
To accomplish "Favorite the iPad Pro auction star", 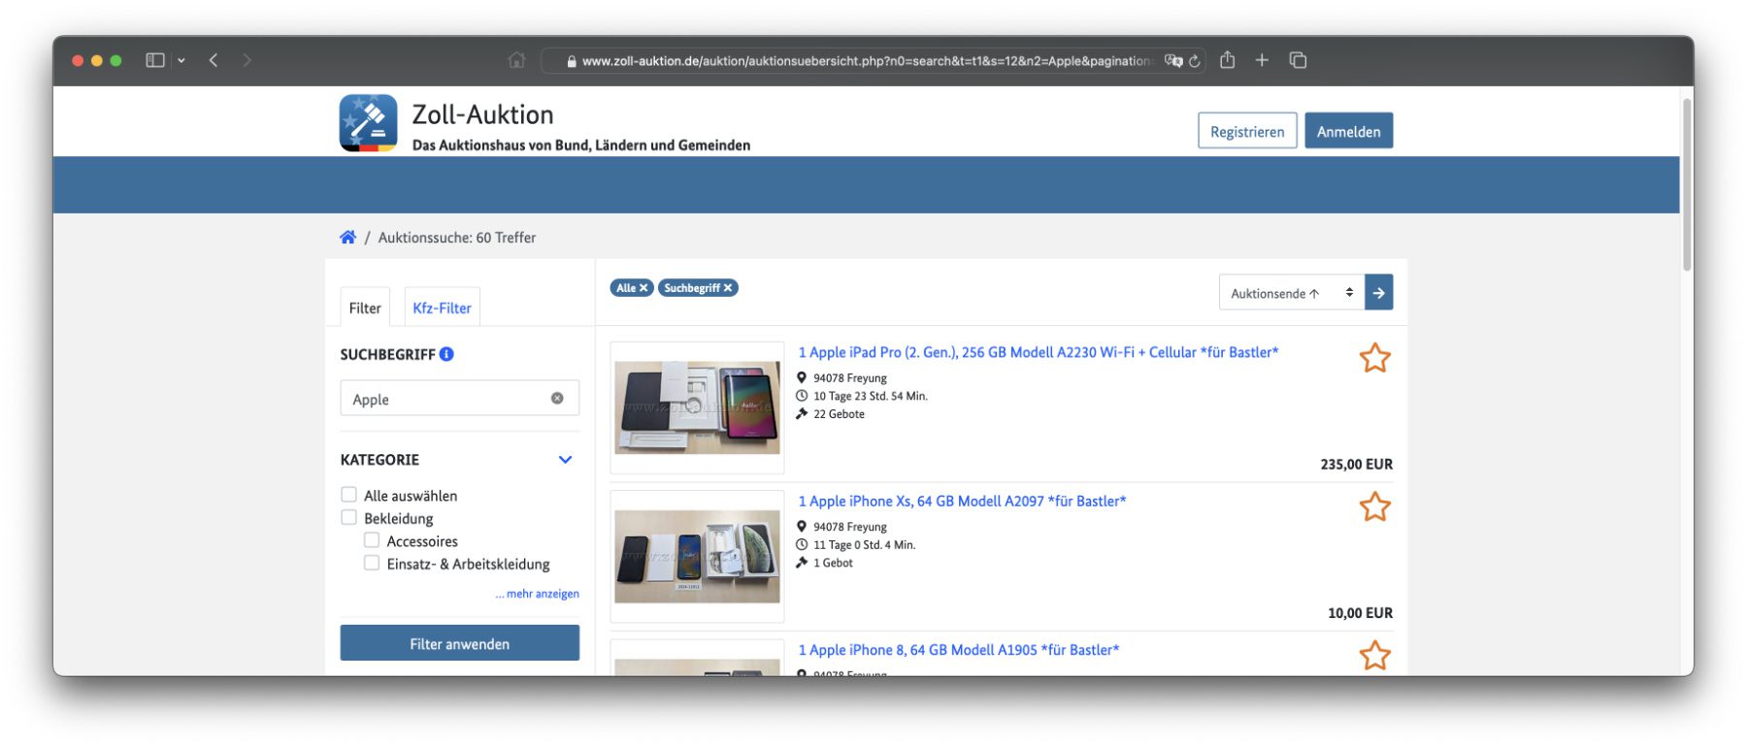I will pos(1374,358).
